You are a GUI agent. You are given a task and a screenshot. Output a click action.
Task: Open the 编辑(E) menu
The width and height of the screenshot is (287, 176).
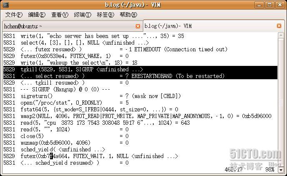[x=37, y=15]
